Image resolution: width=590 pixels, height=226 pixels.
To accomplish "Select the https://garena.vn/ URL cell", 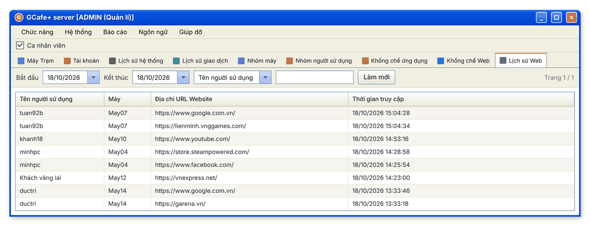I will coord(249,204).
